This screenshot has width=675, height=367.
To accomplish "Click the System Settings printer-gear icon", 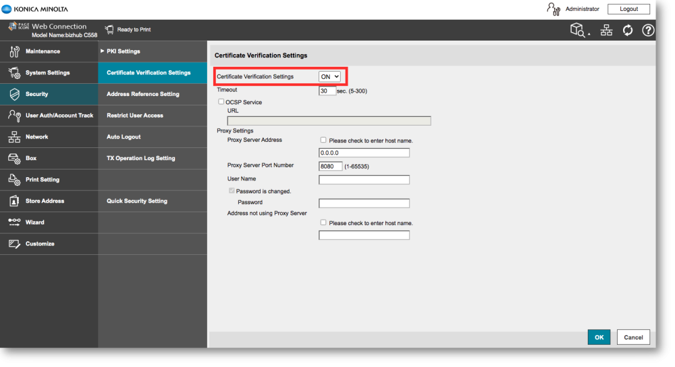I will [14, 73].
